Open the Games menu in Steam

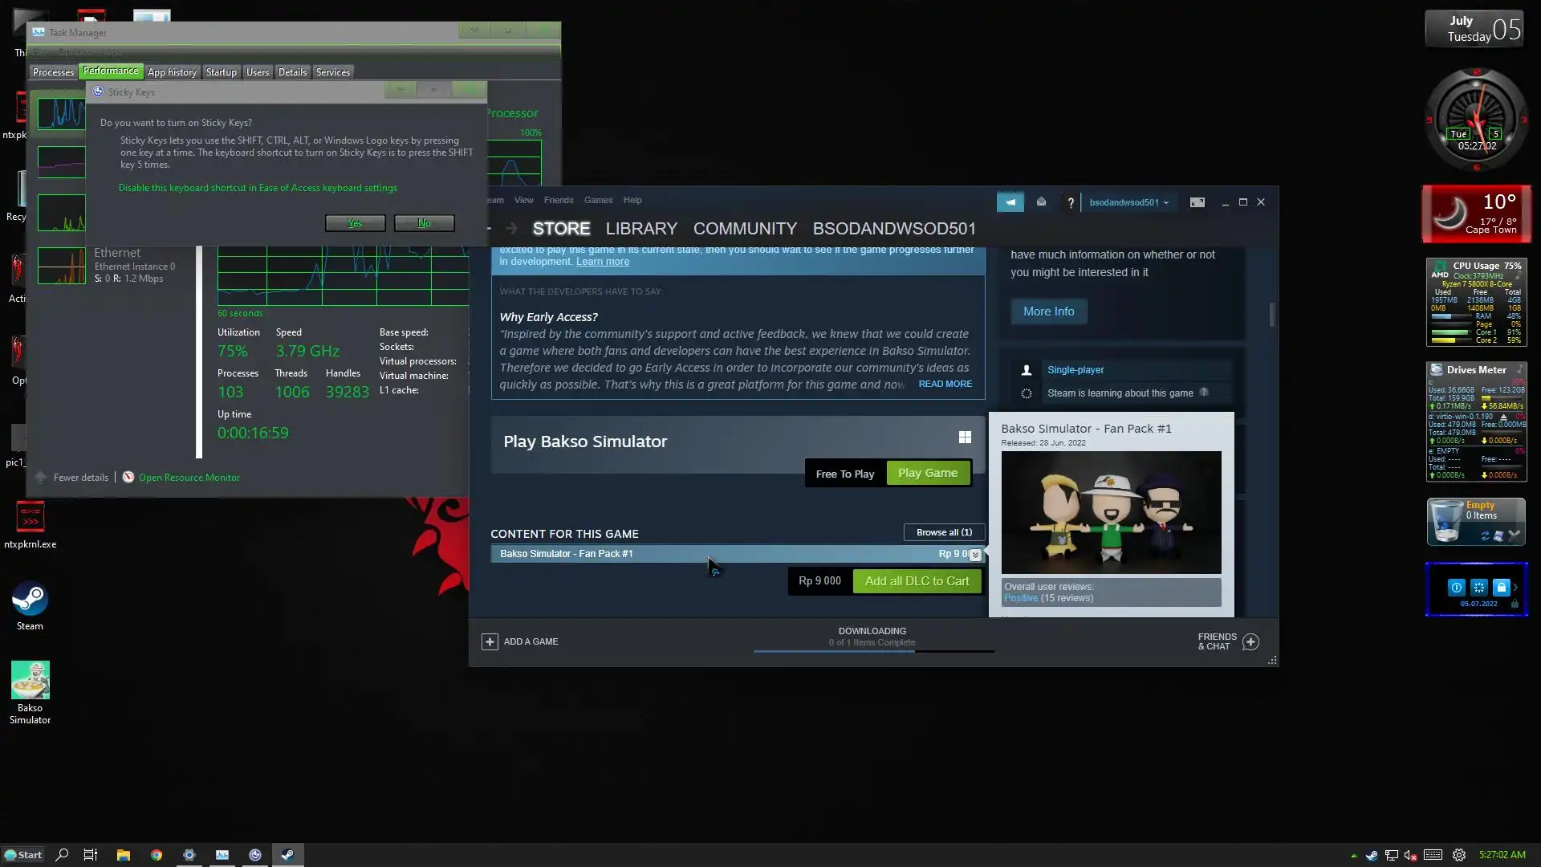point(598,200)
